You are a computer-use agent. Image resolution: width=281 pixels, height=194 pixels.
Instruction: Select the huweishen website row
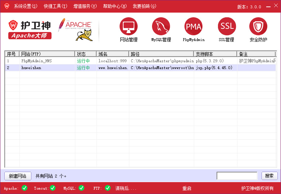click(140, 68)
